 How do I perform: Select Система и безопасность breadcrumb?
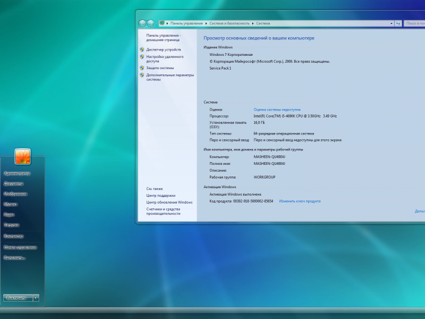pyautogui.click(x=229, y=23)
